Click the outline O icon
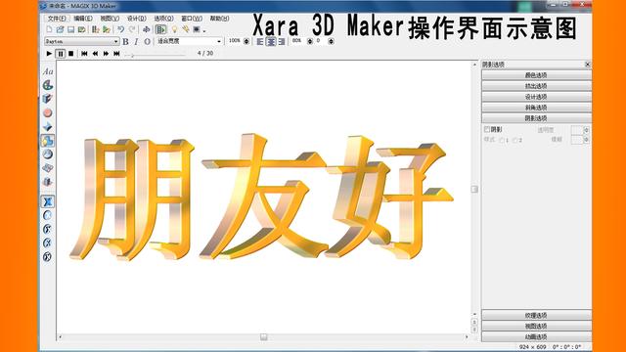 147,41
